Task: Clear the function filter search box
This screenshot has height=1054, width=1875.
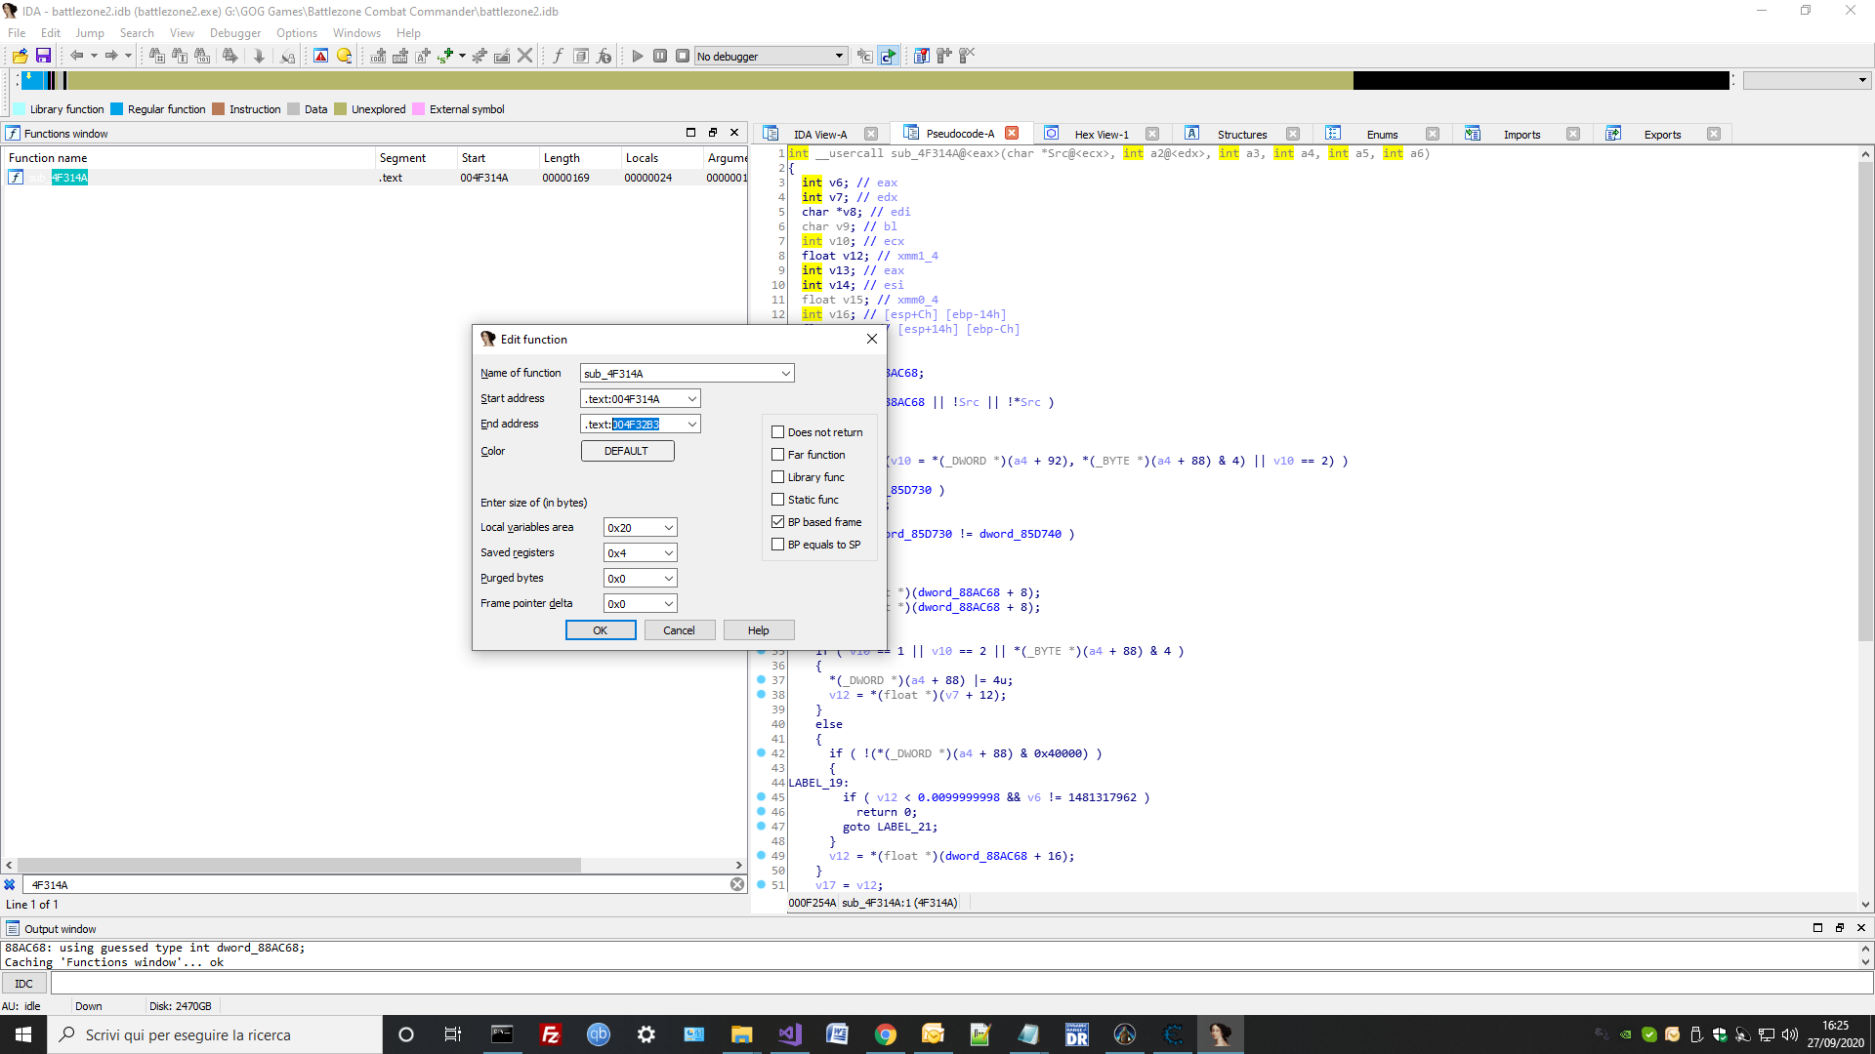Action: 737,884
